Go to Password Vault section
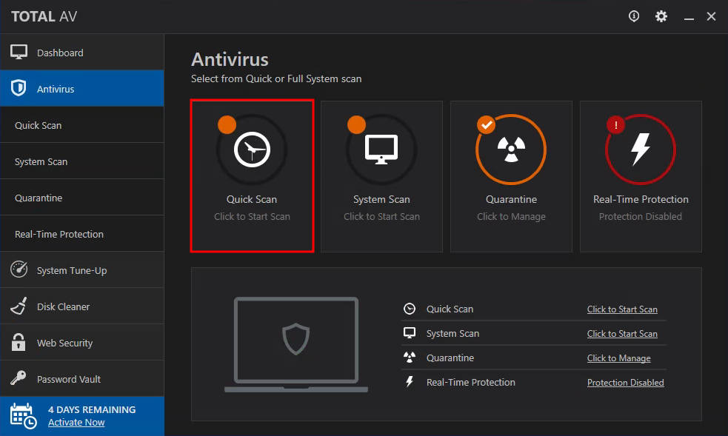Screen dimensions: 728x436 coord(82,378)
